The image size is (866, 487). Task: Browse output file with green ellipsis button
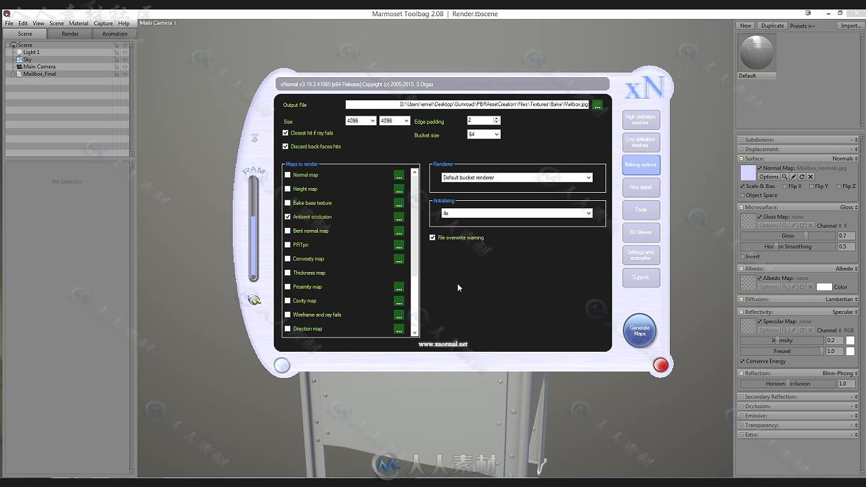click(597, 105)
